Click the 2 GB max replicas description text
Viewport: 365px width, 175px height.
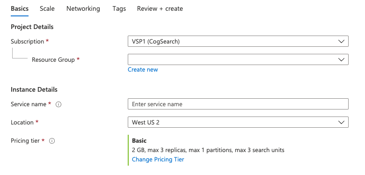(x=208, y=150)
